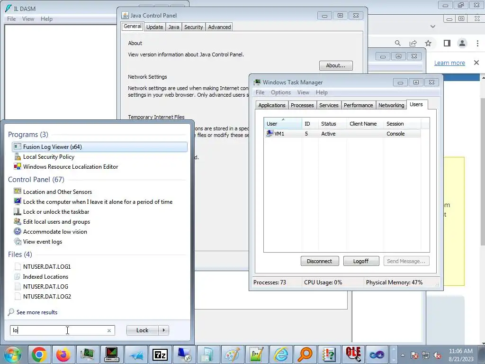The width and height of the screenshot is (485, 364).
Task: Select VM1 user row in Task Manager
Action: point(342,134)
